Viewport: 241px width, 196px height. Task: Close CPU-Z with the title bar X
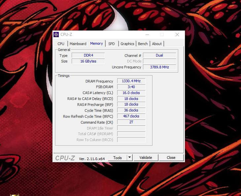click(177, 35)
